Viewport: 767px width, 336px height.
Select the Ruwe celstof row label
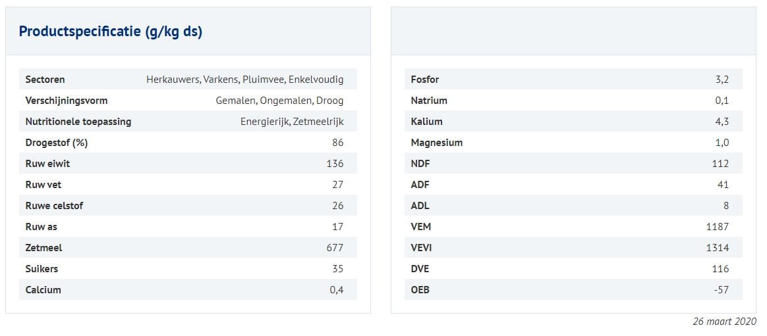54,206
